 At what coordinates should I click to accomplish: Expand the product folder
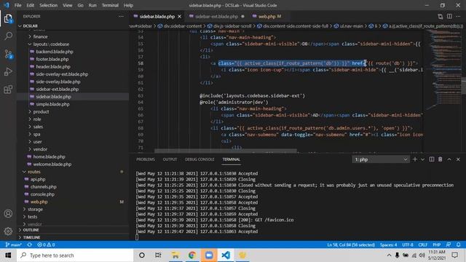coord(41,111)
